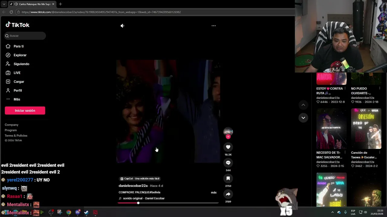
Task: Open a new browser tab with plus
Action: pos(60,4)
